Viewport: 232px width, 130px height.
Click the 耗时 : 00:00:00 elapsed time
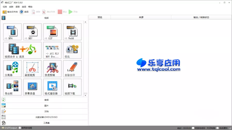(x=184, y=128)
